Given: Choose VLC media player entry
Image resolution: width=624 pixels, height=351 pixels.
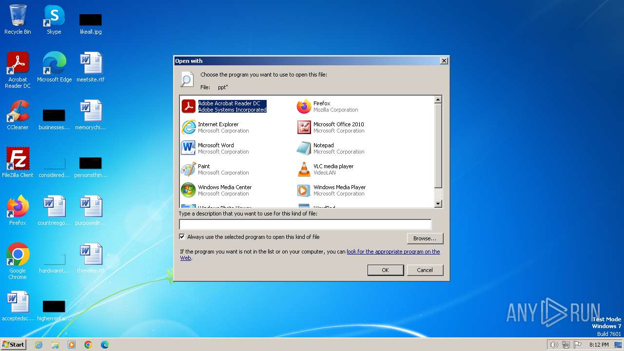Looking at the screenshot, I should [326, 169].
